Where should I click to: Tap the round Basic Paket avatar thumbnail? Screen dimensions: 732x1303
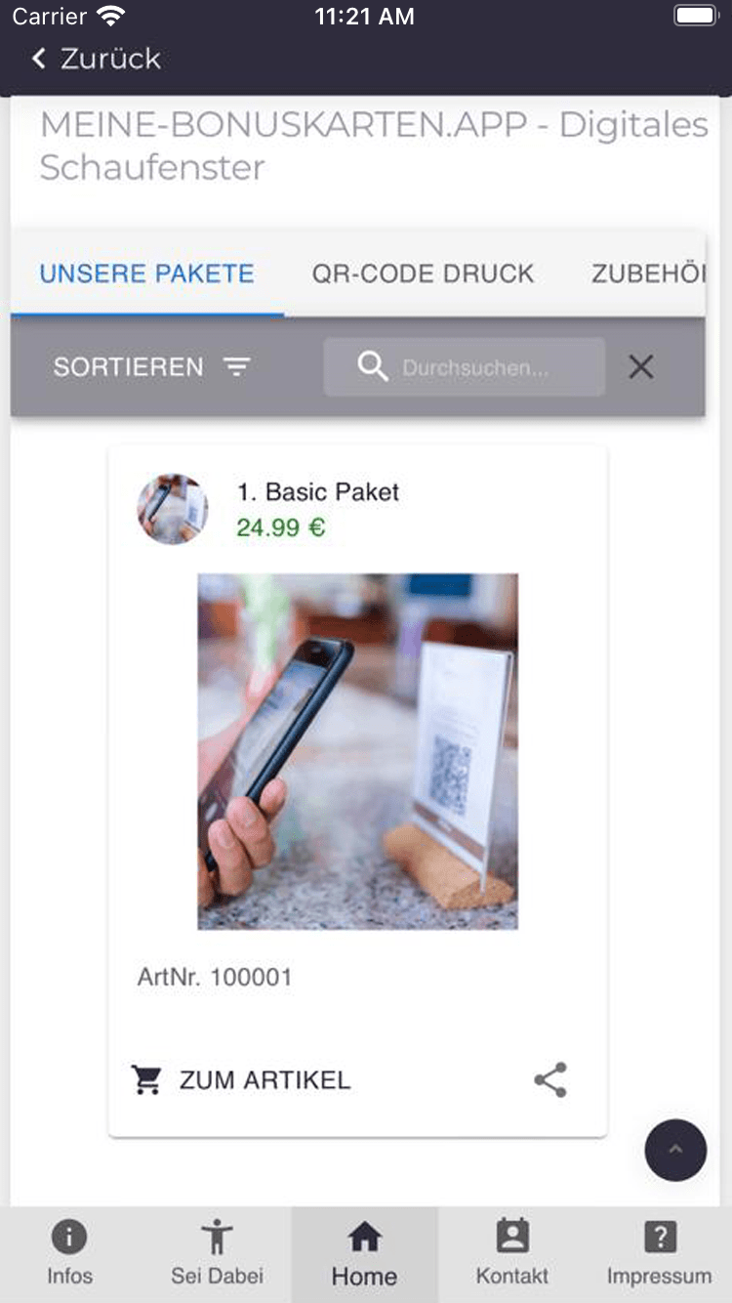pos(173,509)
